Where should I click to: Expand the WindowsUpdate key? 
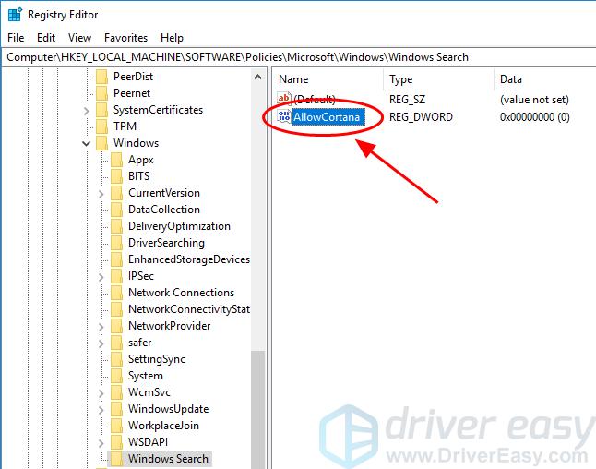(x=101, y=410)
